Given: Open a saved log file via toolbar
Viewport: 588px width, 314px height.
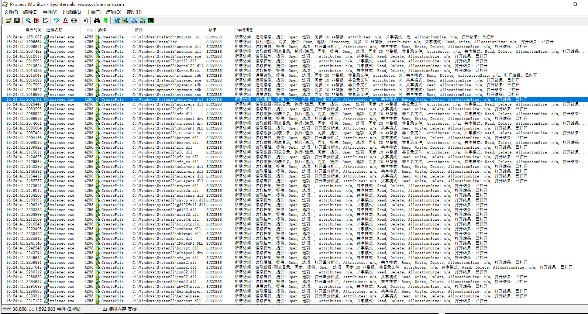Looking at the screenshot, I should (8, 21).
